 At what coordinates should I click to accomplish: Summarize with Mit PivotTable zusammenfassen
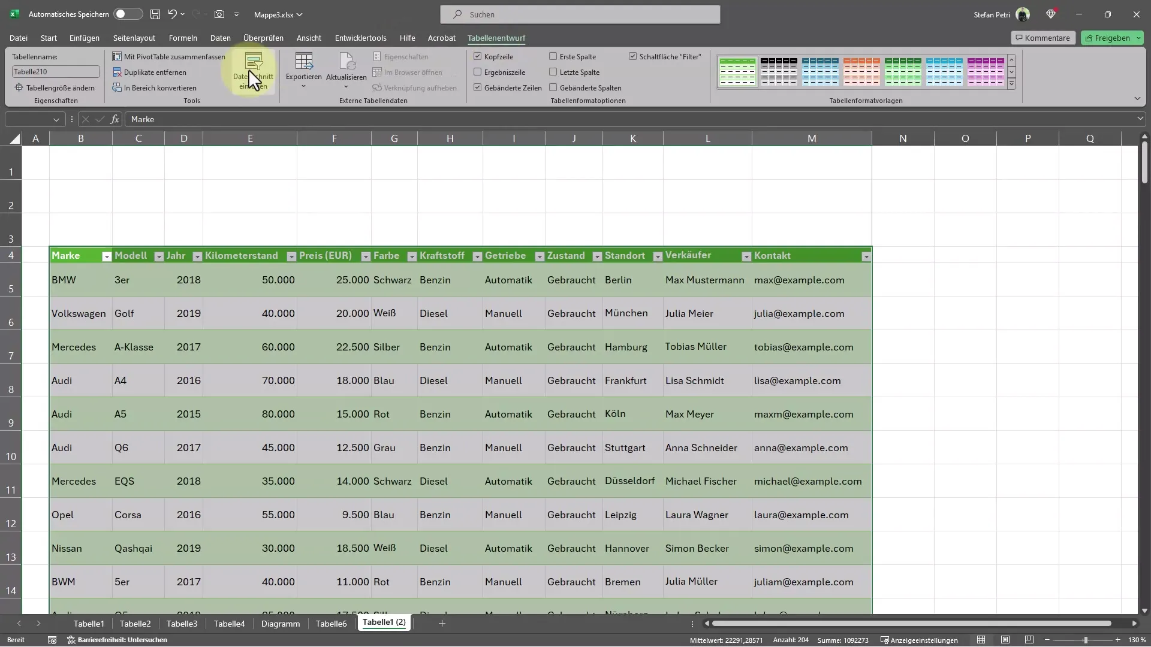coord(168,57)
